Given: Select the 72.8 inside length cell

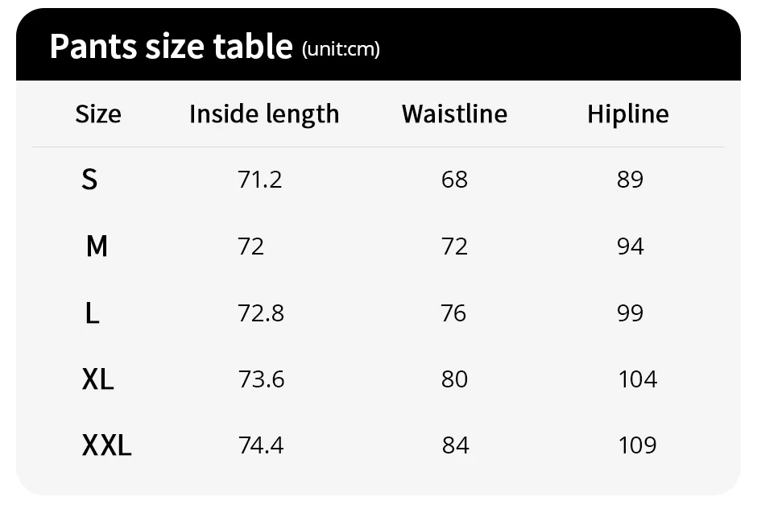Looking at the screenshot, I should [x=261, y=313].
